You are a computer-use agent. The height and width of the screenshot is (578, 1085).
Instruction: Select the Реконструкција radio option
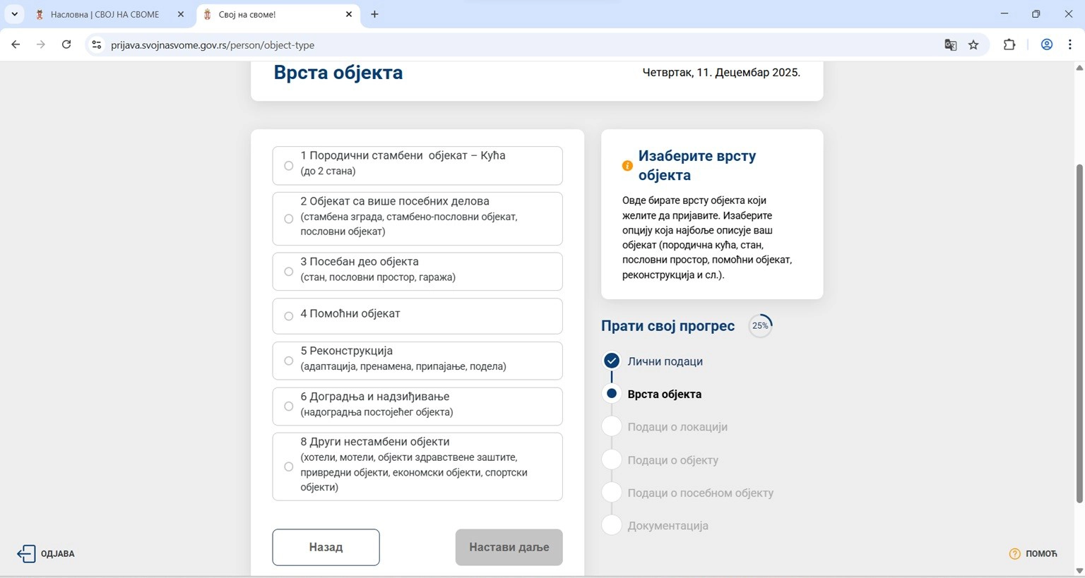click(x=288, y=361)
